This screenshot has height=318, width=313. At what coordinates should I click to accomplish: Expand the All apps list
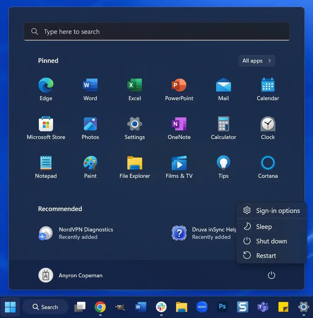pos(257,61)
